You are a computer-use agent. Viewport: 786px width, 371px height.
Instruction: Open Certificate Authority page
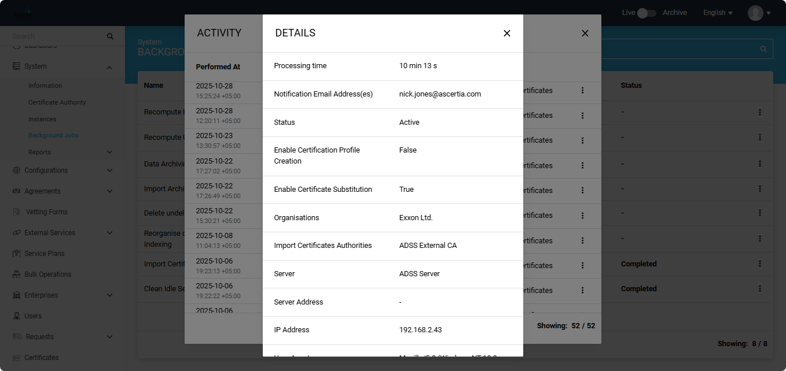click(57, 102)
